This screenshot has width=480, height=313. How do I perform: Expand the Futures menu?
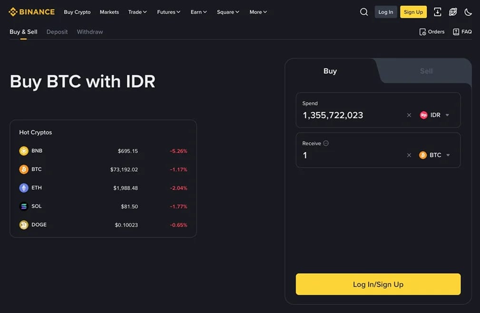click(x=169, y=12)
